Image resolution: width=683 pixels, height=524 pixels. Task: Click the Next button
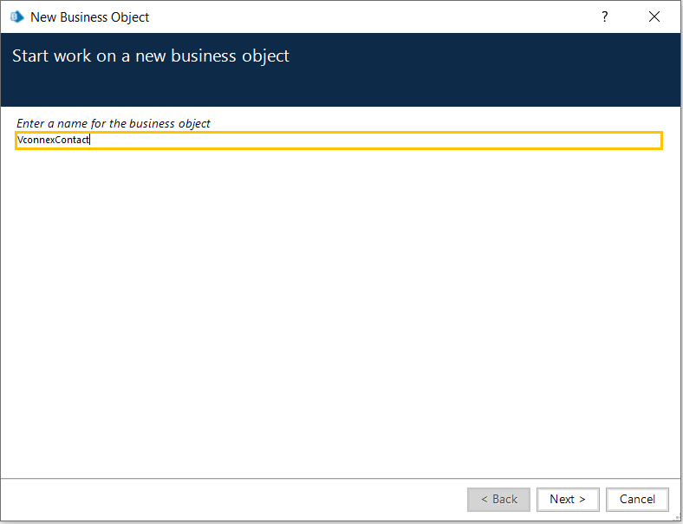[567, 499]
